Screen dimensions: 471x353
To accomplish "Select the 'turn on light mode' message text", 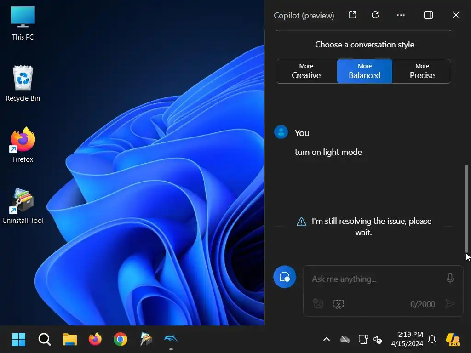I will pos(328,152).
